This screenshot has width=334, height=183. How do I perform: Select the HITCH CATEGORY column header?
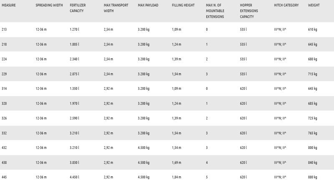click(286, 5)
